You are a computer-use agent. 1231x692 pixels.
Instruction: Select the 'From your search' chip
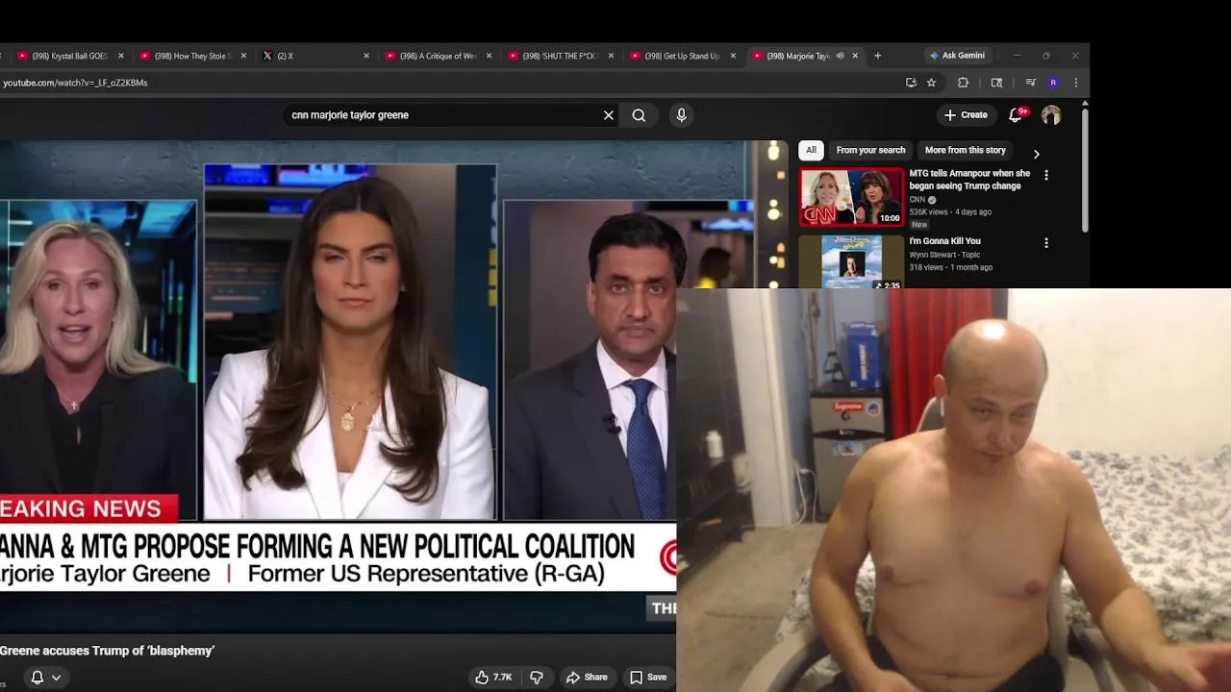[870, 150]
